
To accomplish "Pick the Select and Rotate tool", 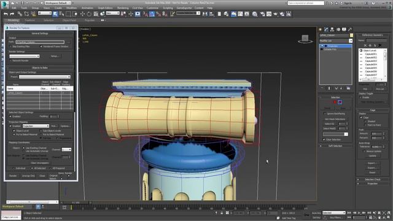I will (x=89, y=14).
